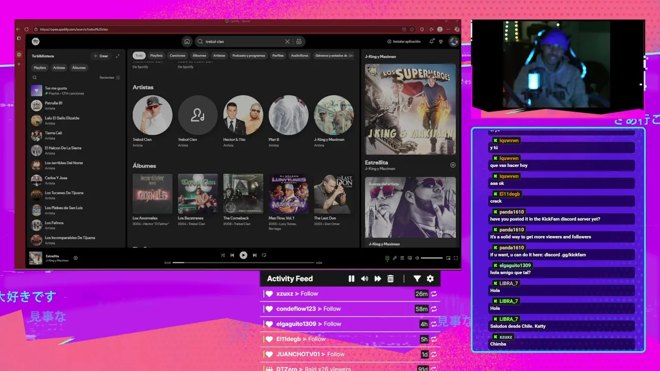Replay the JUANCHOTV01 follow alert
This screenshot has height=371, width=660.
(x=434, y=354)
